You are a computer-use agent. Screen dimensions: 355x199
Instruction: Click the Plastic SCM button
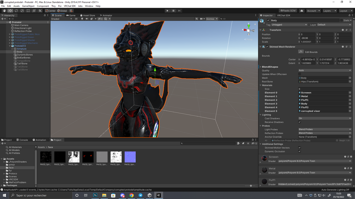tap(288, 11)
